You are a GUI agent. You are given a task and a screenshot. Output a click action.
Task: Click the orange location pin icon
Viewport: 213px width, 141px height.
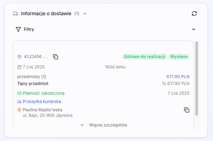click(x=19, y=110)
